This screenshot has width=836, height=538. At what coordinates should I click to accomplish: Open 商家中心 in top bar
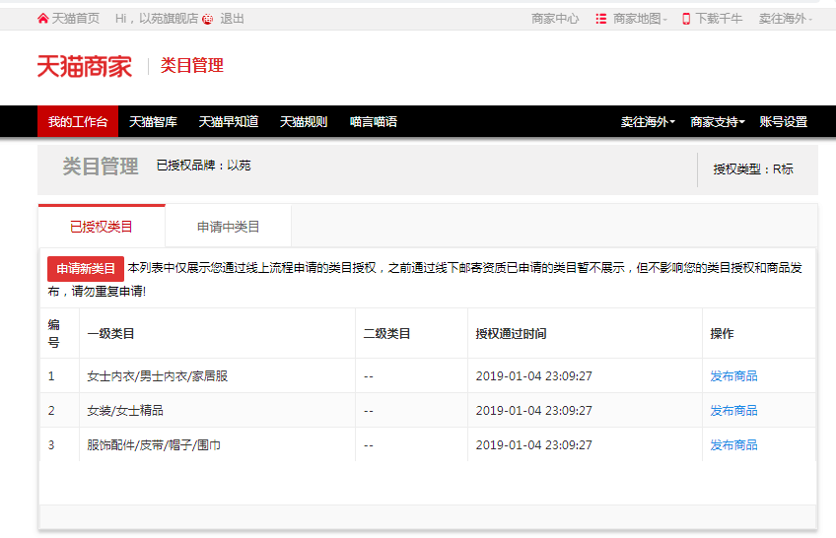pyautogui.click(x=555, y=19)
